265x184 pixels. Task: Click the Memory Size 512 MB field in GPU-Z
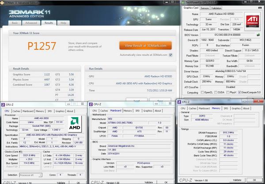[210, 66]
